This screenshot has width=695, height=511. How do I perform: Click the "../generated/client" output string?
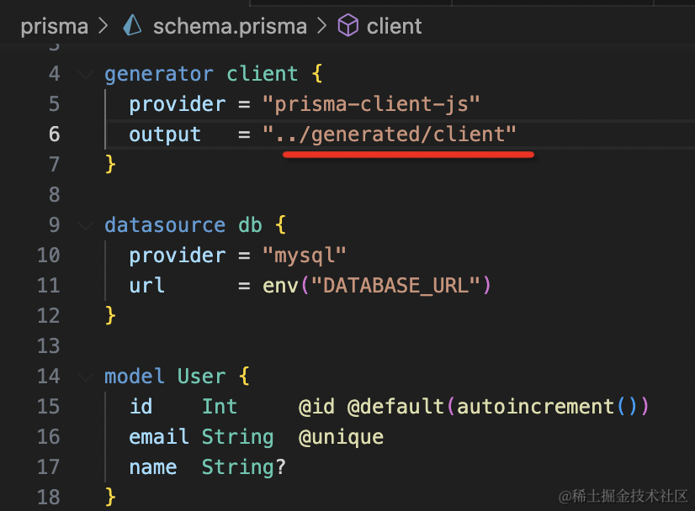[389, 134]
